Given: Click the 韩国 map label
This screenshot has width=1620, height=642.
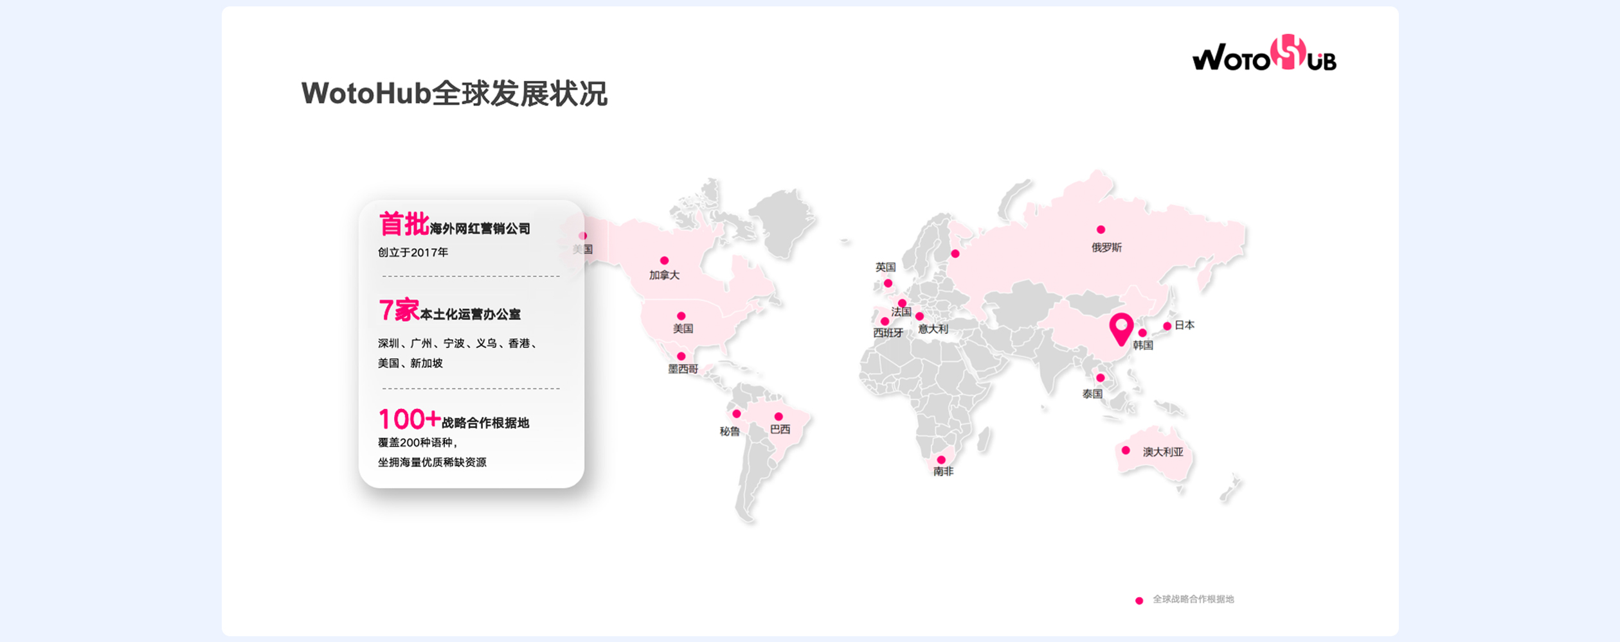Looking at the screenshot, I should (1143, 345).
